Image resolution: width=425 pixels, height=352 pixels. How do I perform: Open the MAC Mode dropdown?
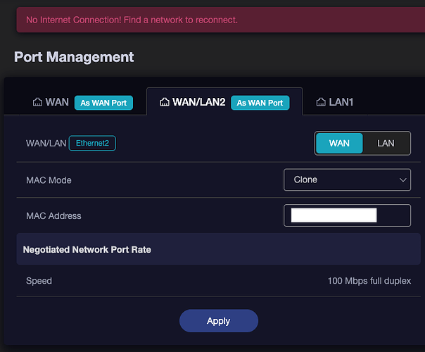pos(347,180)
